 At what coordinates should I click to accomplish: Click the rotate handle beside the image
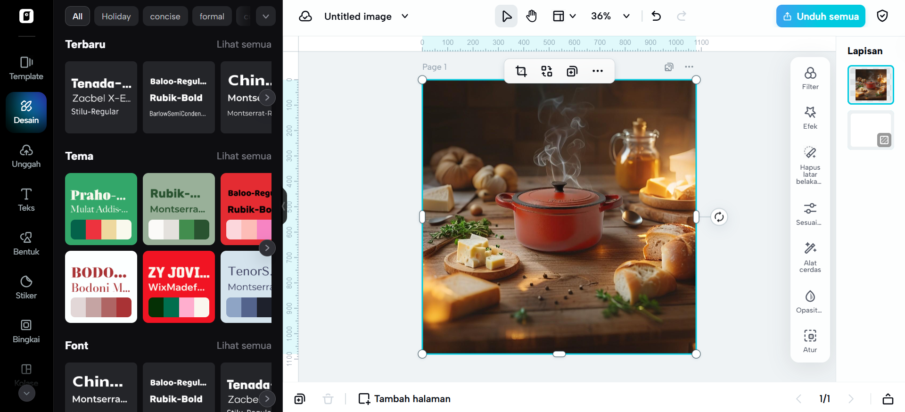coord(719,217)
